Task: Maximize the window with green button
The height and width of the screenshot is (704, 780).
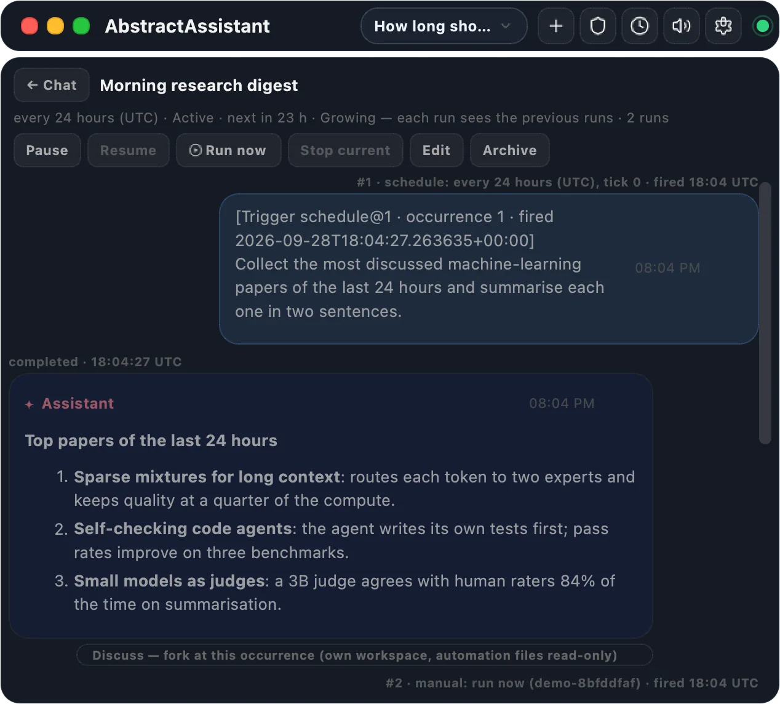Action: (x=81, y=26)
